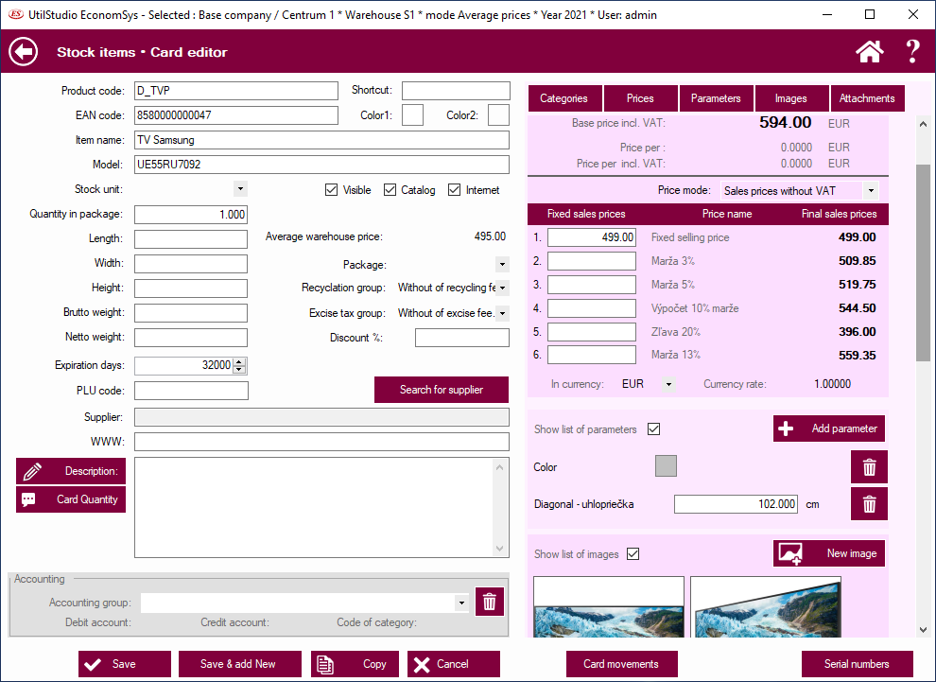Go to the home screen icon
The width and height of the screenshot is (936, 682).
(869, 51)
